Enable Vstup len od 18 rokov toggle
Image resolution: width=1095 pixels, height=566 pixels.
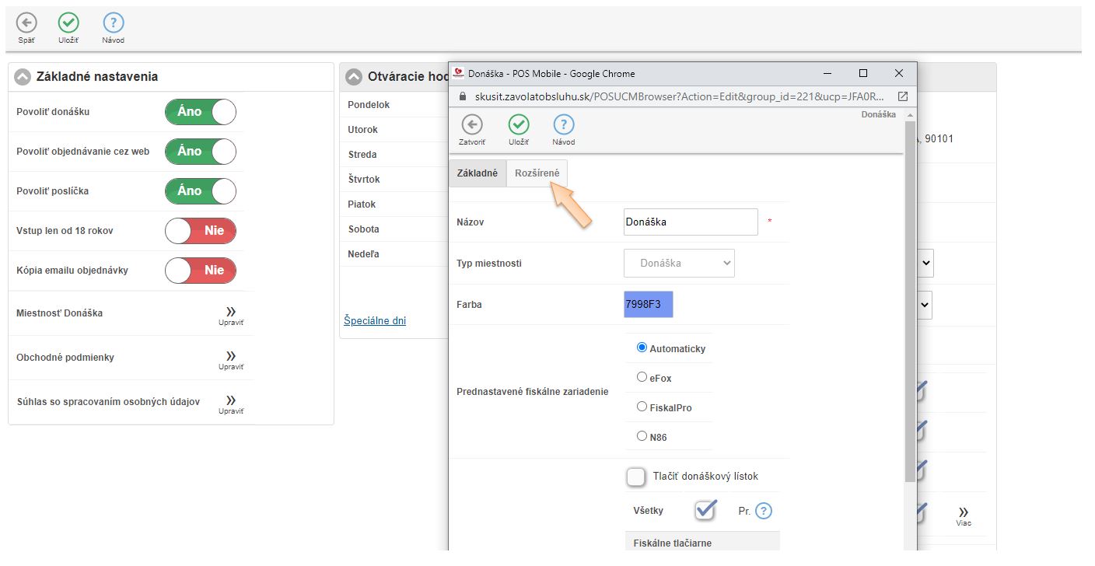200,231
